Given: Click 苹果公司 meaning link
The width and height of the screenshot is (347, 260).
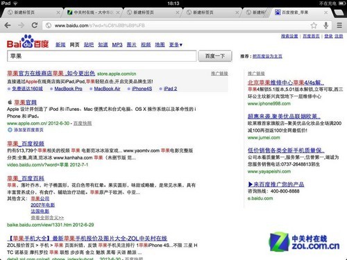Looking at the screenshot, I should [40, 198].
